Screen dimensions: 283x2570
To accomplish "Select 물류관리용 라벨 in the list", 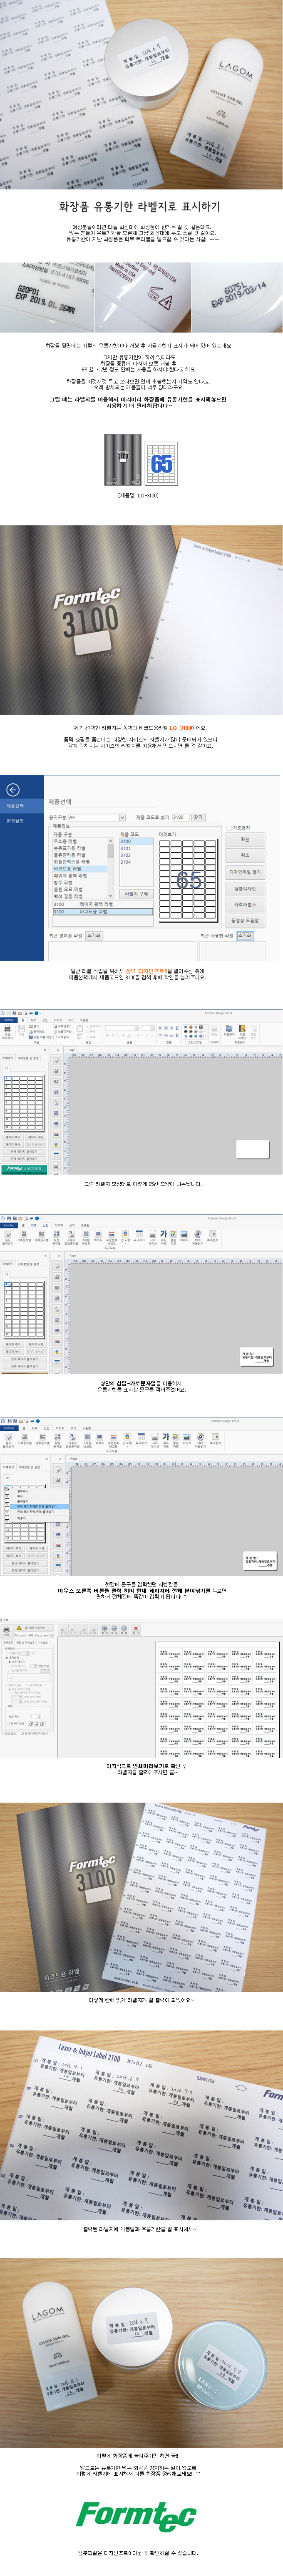I will [80, 854].
